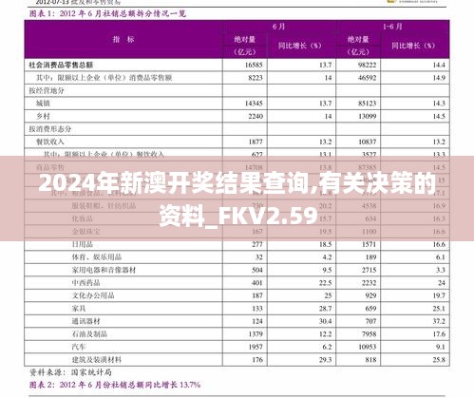This screenshot has height=398, width=474.
Task: Click the value 1379
Action: click(x=256, y=334)
